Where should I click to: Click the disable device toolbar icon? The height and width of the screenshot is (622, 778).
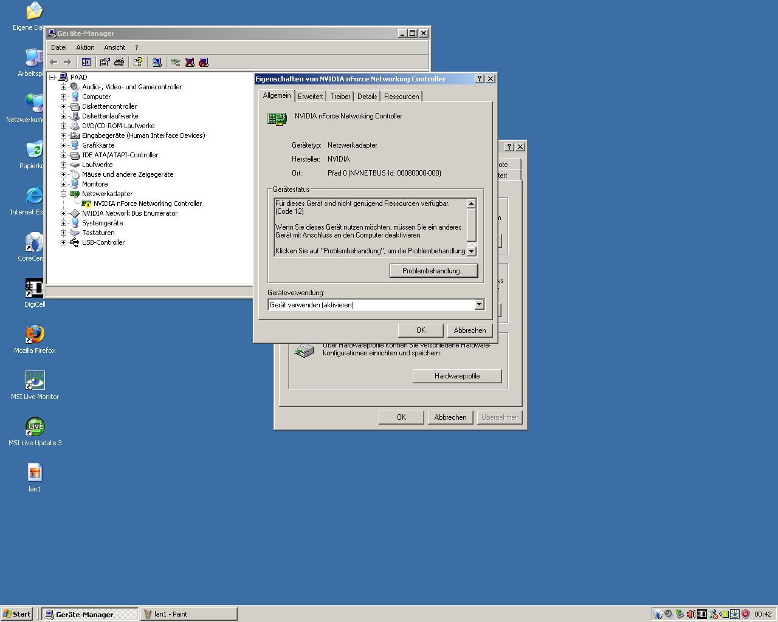pyautogui.click(x=204, y=62)
